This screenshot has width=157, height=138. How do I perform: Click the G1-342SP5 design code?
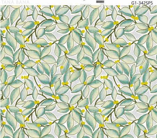tap(142, 3)
